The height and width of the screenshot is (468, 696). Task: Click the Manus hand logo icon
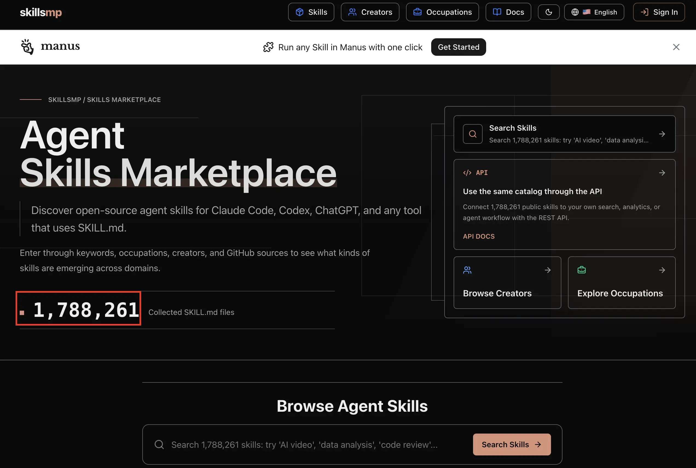click(27, 47)
